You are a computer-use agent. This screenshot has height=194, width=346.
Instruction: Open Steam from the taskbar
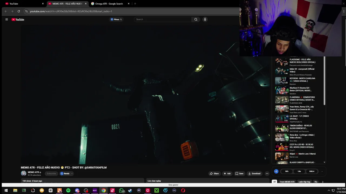pyautogui.click(x=130, y=190)
